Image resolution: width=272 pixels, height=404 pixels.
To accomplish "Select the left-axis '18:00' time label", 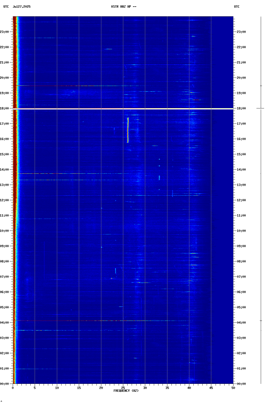I will tap(4, 108).
